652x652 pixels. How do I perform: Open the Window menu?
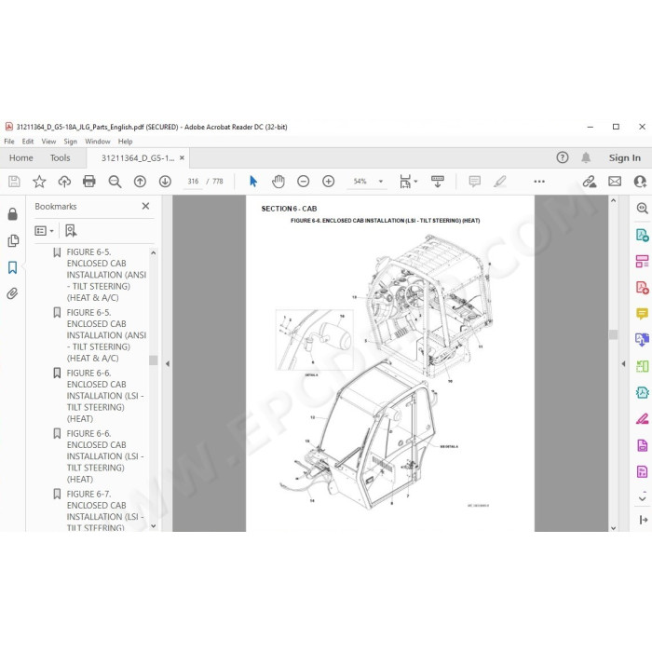click(97, 142)
